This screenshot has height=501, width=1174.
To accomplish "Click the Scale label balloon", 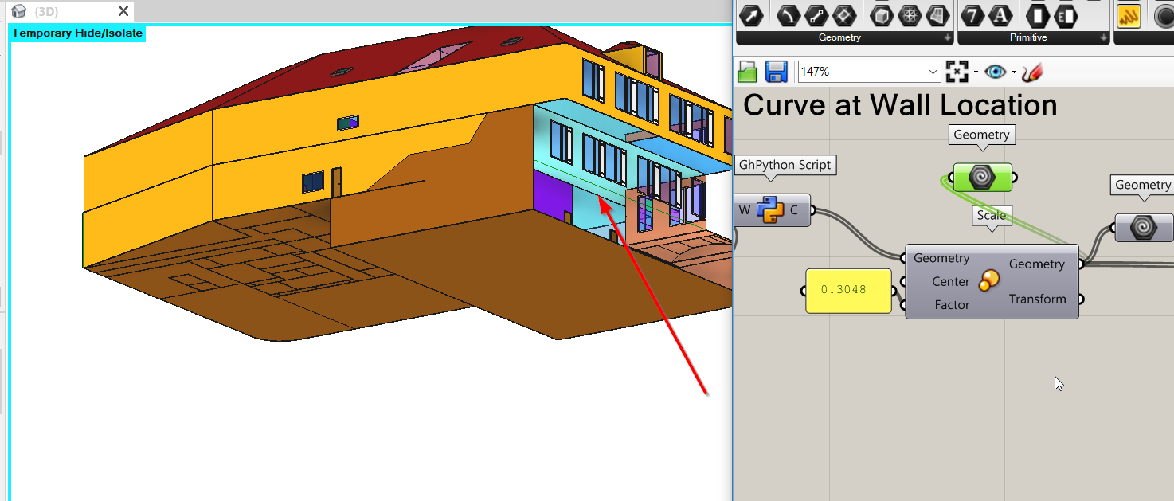I will (992, 215).
